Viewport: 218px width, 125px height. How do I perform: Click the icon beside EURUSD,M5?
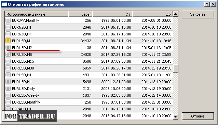(x=8, y=54)
